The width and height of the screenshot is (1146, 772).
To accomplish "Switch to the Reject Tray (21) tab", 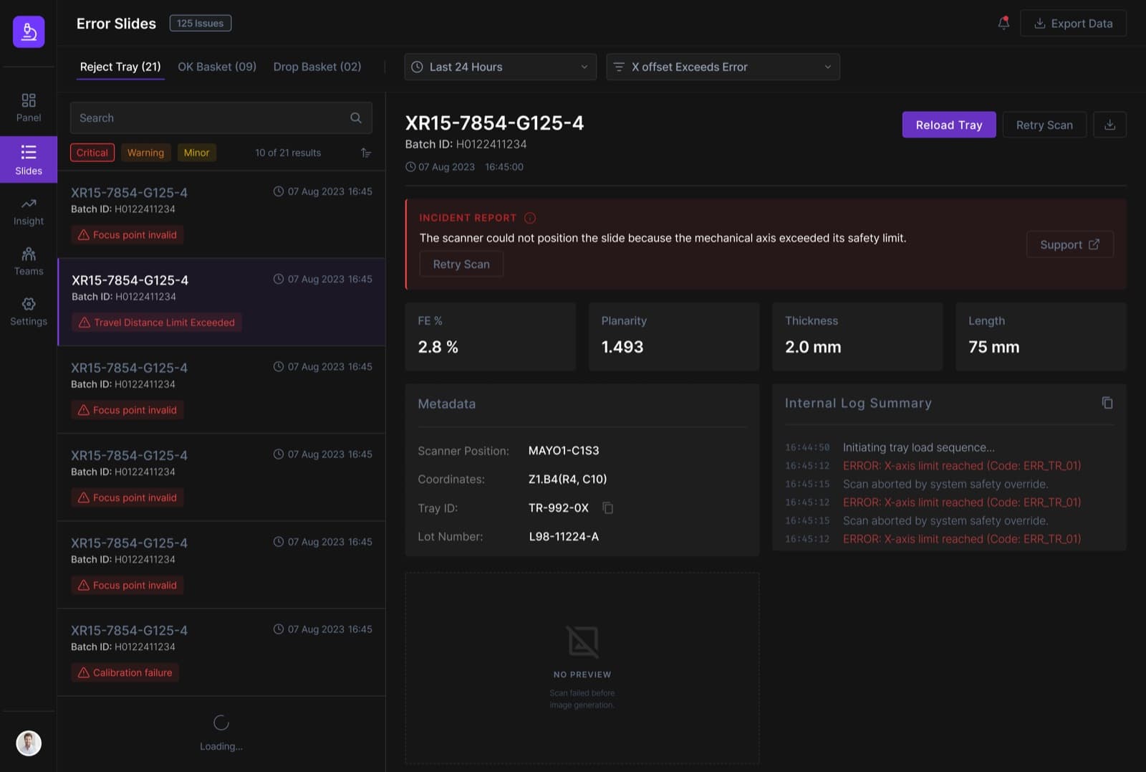I will (120, 67).
